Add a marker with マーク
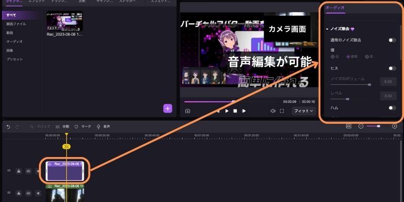The image size is (404, 202). (82, 127)
